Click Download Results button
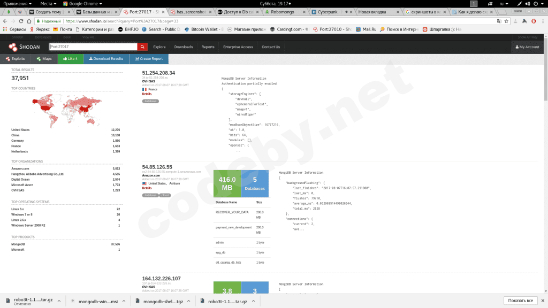 coord(106,59)
